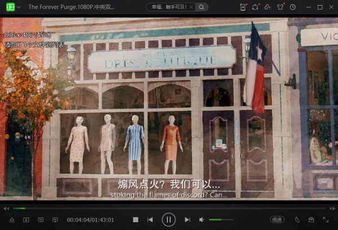Open the clock-shaped playback history icon
338x230 pixels.
pos(292,7)
